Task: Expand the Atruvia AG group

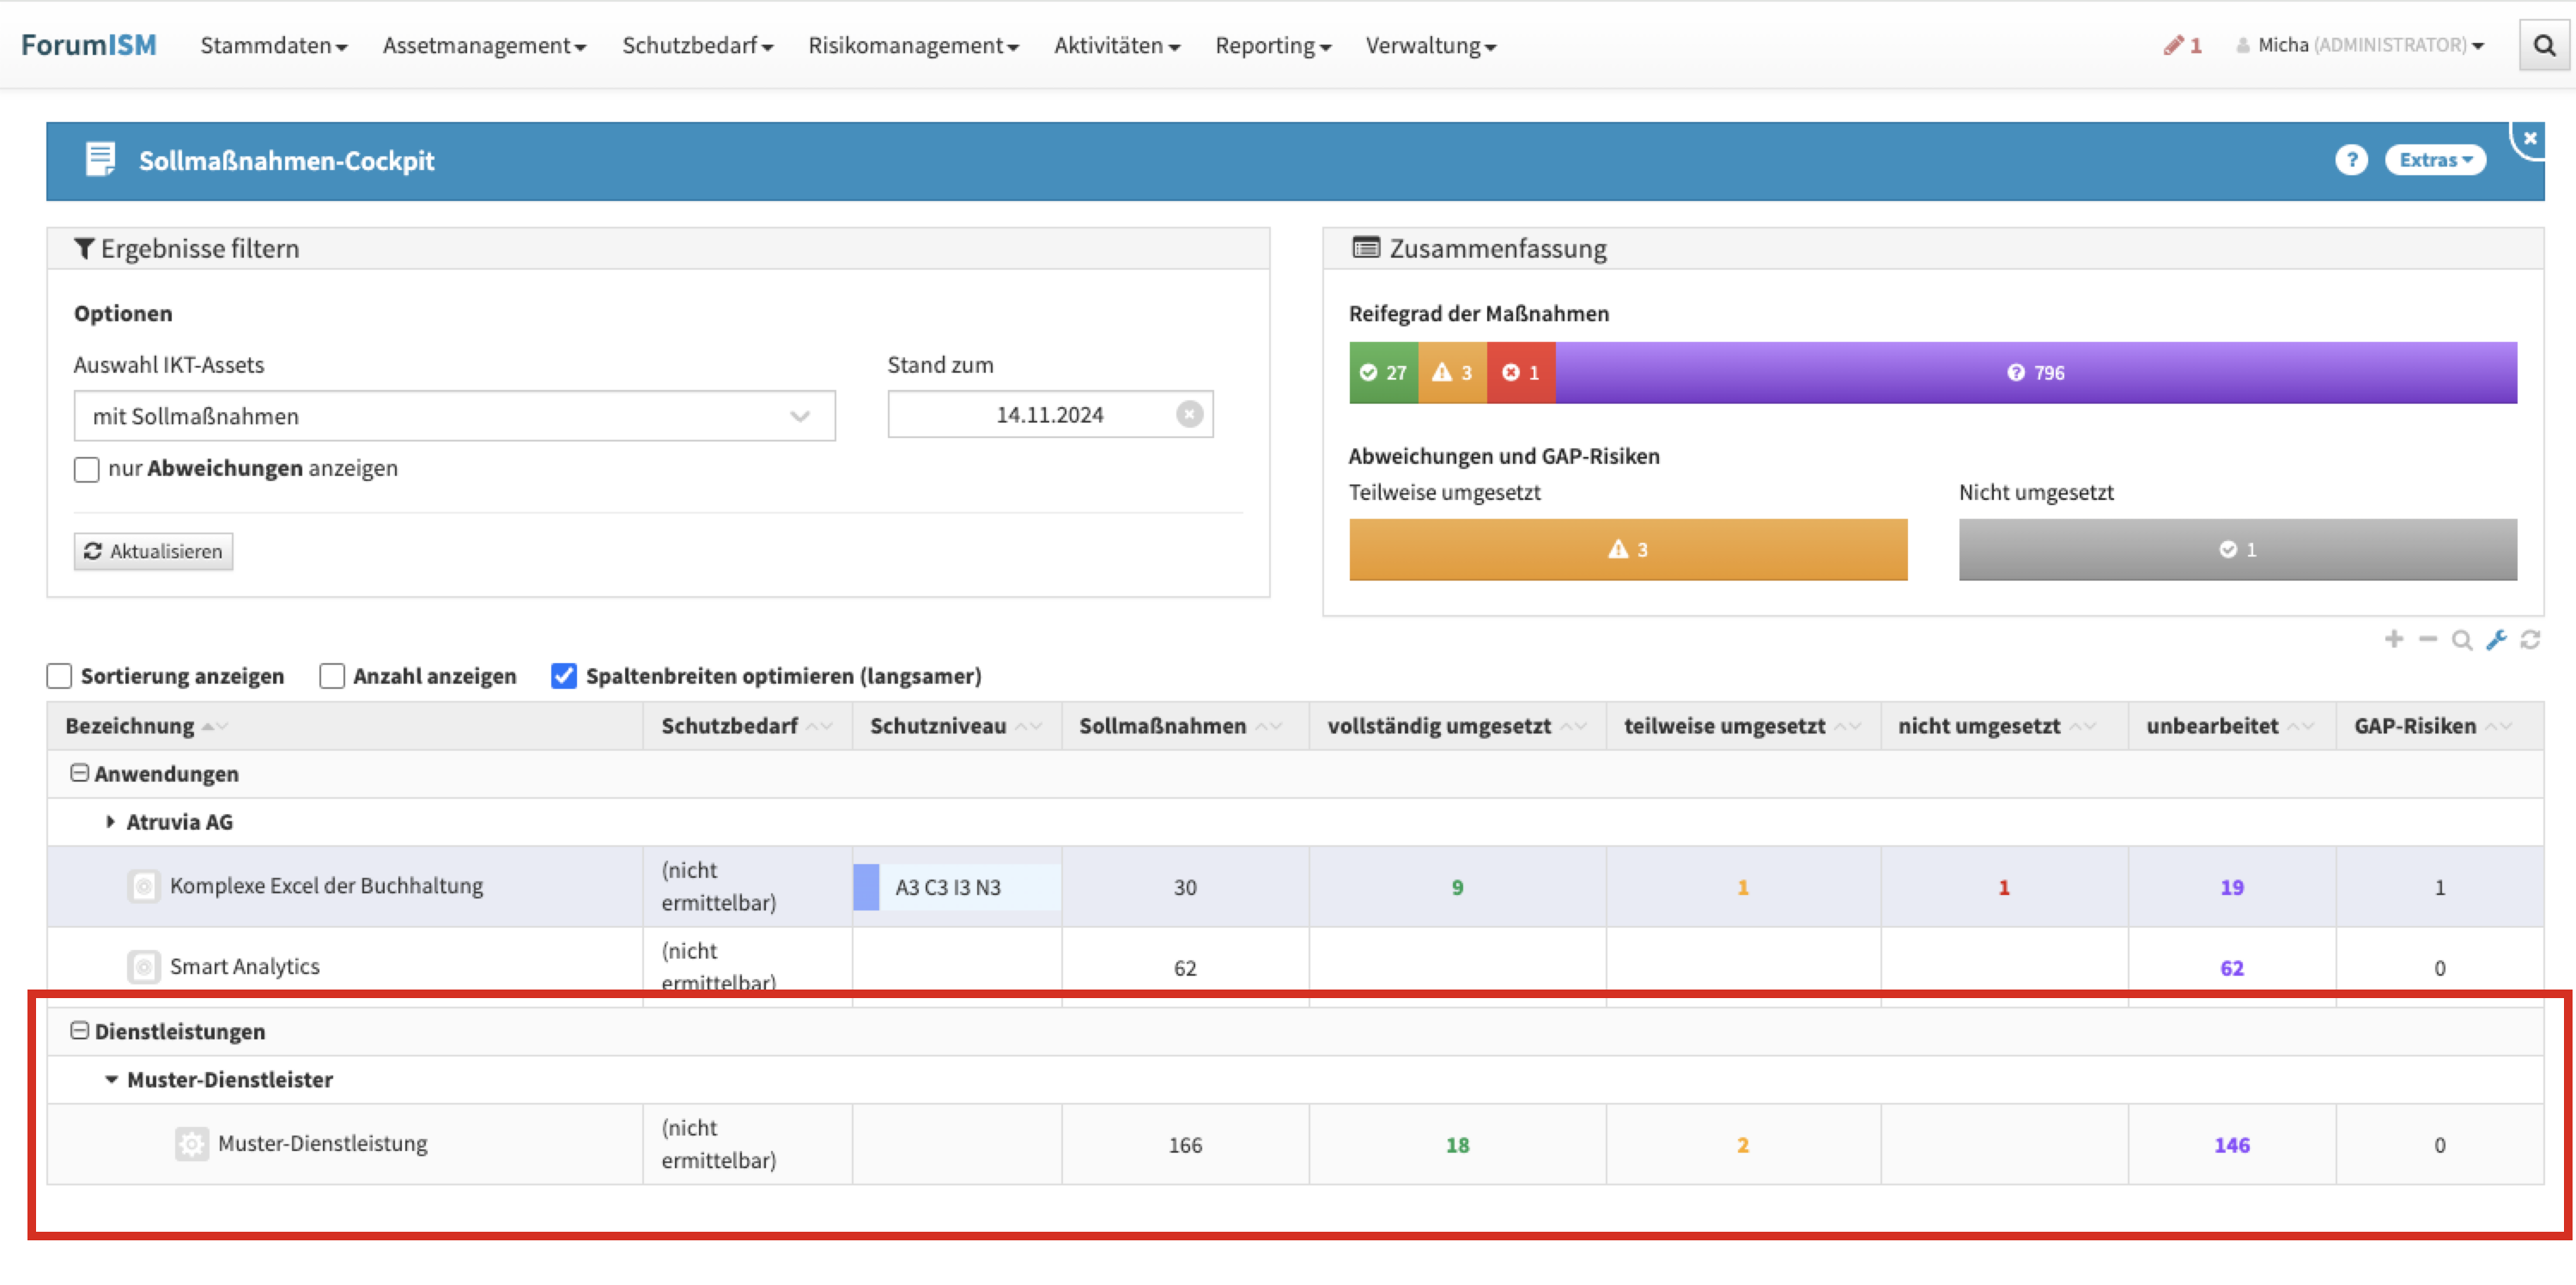Action: pyautogui.click(x=110, y=822)
